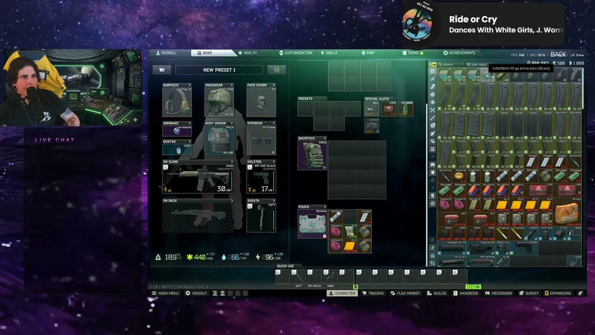This screenshot has width=595, height=335.
Task: Go to the Hideout
Action: tap(196, 293)
